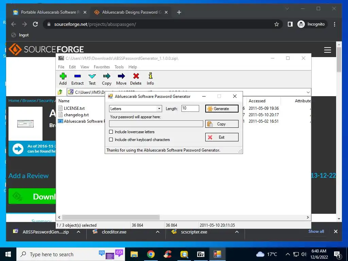Click the Copy icon in 7-Zip toolbar

[x=107, y=76]
